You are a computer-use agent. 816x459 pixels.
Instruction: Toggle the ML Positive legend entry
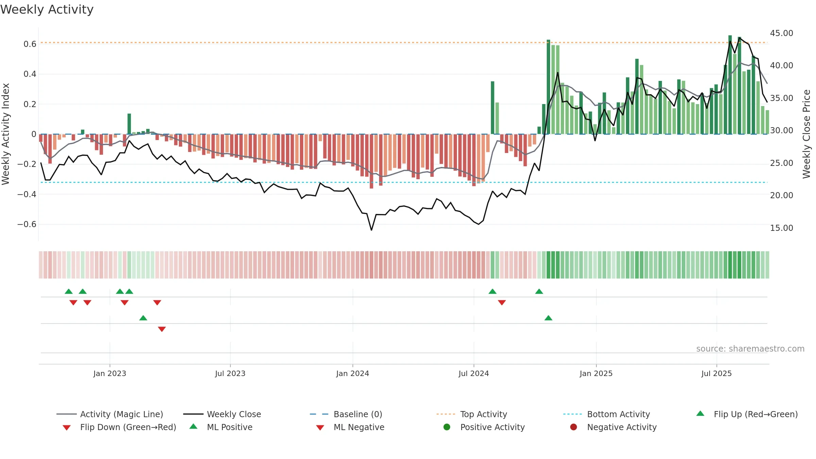click(221, 427)
